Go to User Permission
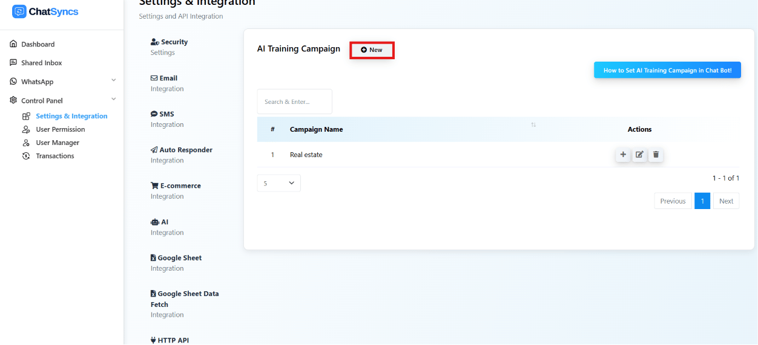 point(61,129)
